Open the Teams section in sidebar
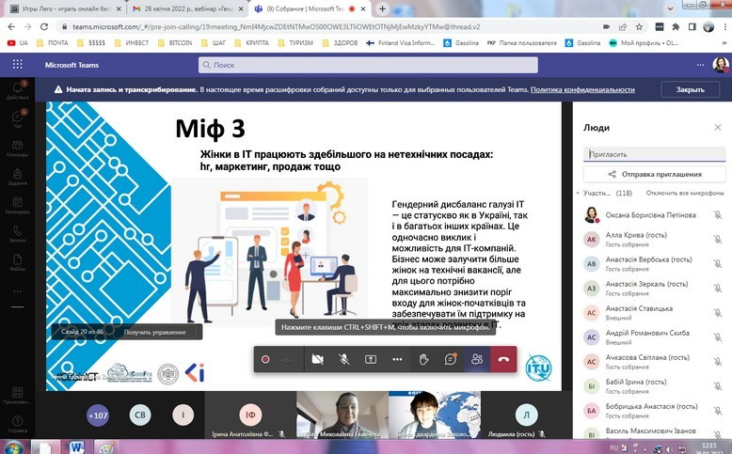The height and width of the screenshot is (454, 732). 17,148
